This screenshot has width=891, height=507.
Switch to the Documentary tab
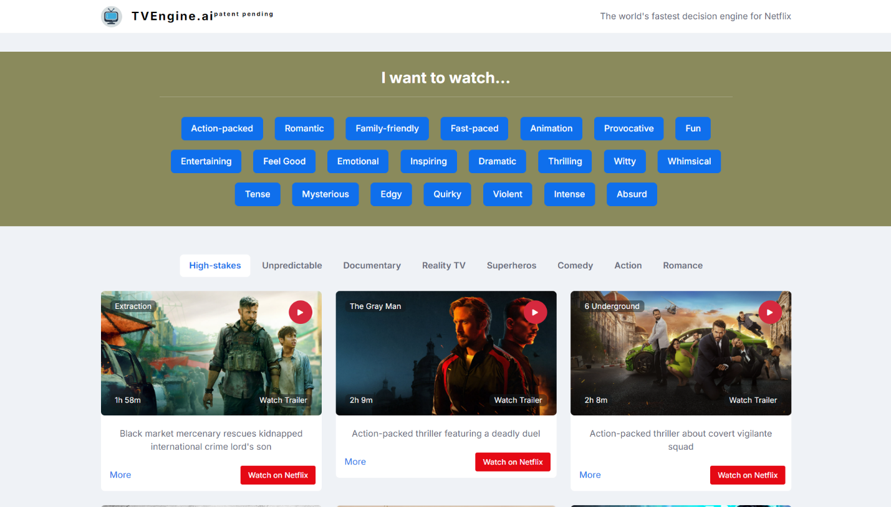tap(372, 265)
